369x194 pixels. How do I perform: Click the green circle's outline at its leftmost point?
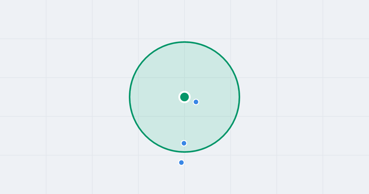130,97
